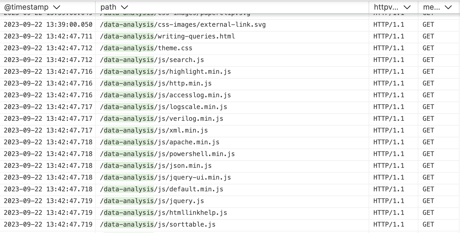Select the writing-queries.html path cell

[x=167, y=36]
